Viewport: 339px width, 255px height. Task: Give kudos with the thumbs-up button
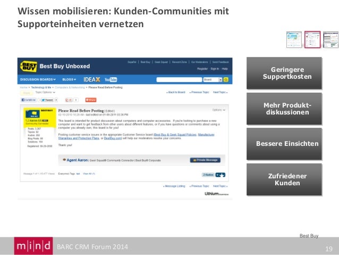click(x=221, y=175)
